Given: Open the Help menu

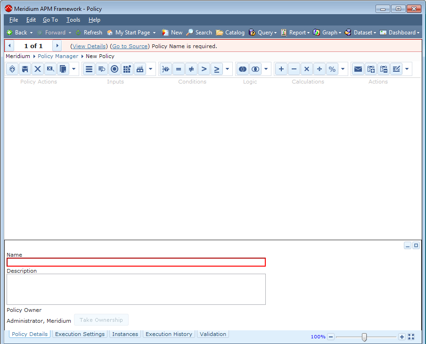Looking at the screenshot, I should (x=94, y=20).
